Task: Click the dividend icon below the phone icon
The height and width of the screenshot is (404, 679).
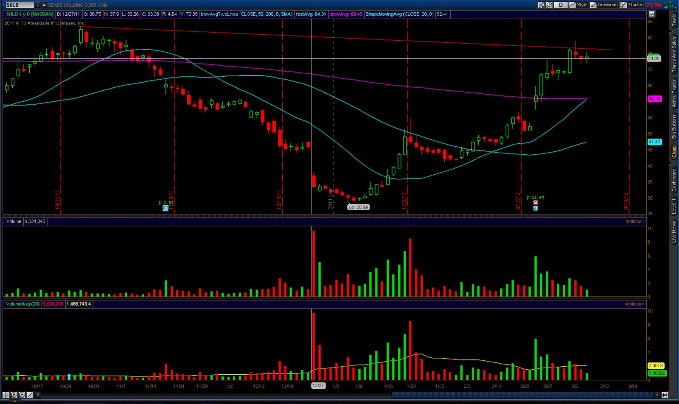Action: coord(536,208)
